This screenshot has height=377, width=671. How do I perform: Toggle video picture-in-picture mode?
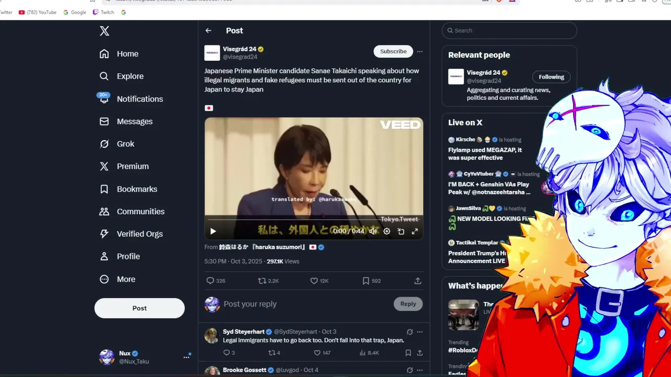(x=401, y=231)
